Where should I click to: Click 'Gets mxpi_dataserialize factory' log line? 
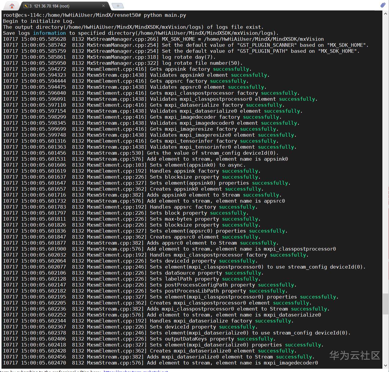[x=144, y=105]
